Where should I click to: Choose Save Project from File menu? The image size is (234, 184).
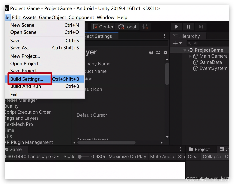click(45, 71)
